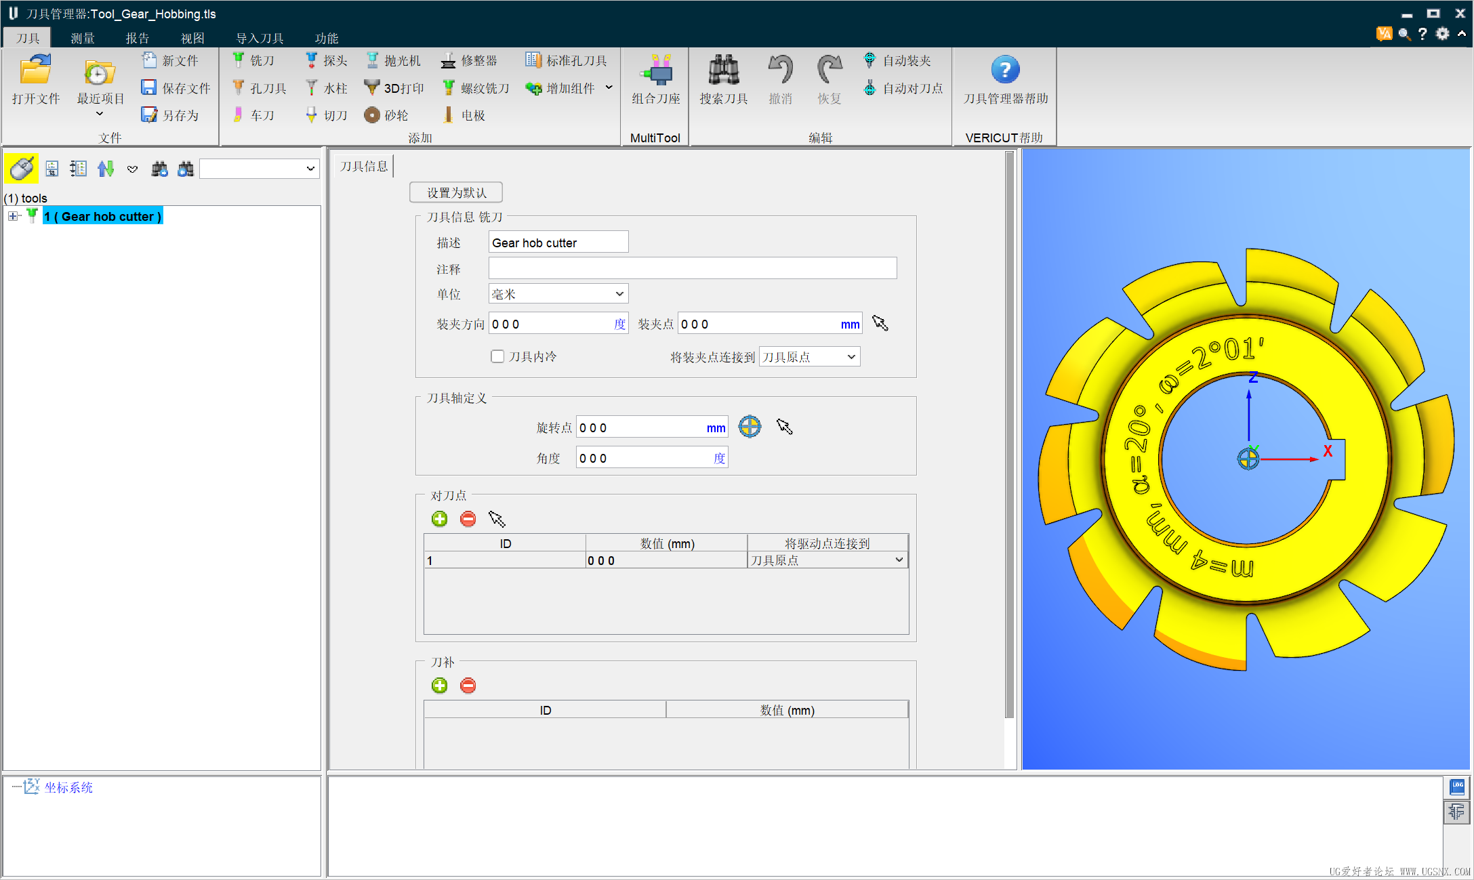Viewport: 1474px width, 880px height.
Task: Toggle the mouse pick mode icon
Action: click(x=22, y=168)
